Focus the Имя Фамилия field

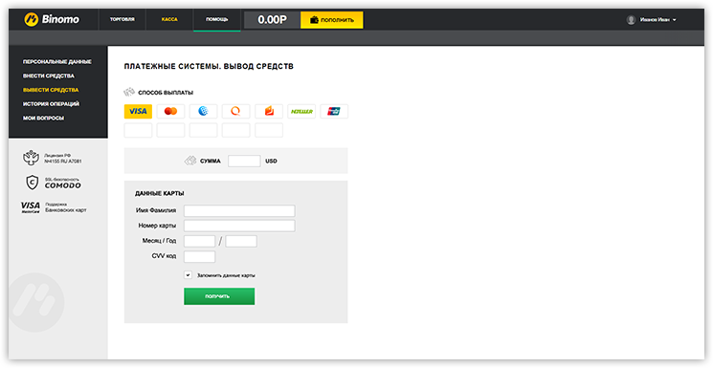(x=239, y=211)
